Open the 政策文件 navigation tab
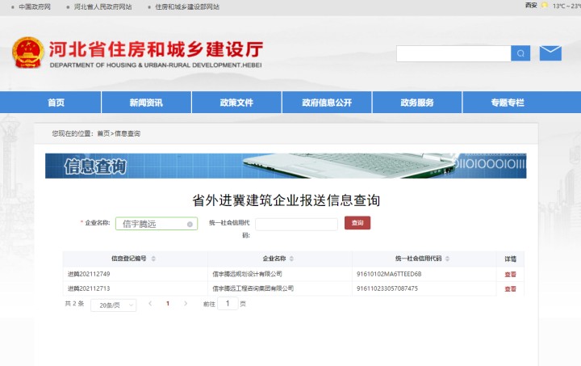 [x=236, y=103]
